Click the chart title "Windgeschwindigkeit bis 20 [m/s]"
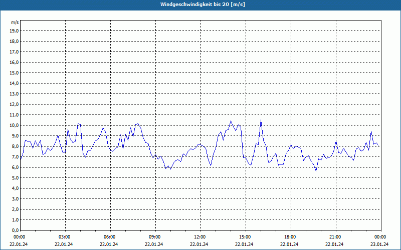Viewport: 401px width, 250px height. [203, 4]
